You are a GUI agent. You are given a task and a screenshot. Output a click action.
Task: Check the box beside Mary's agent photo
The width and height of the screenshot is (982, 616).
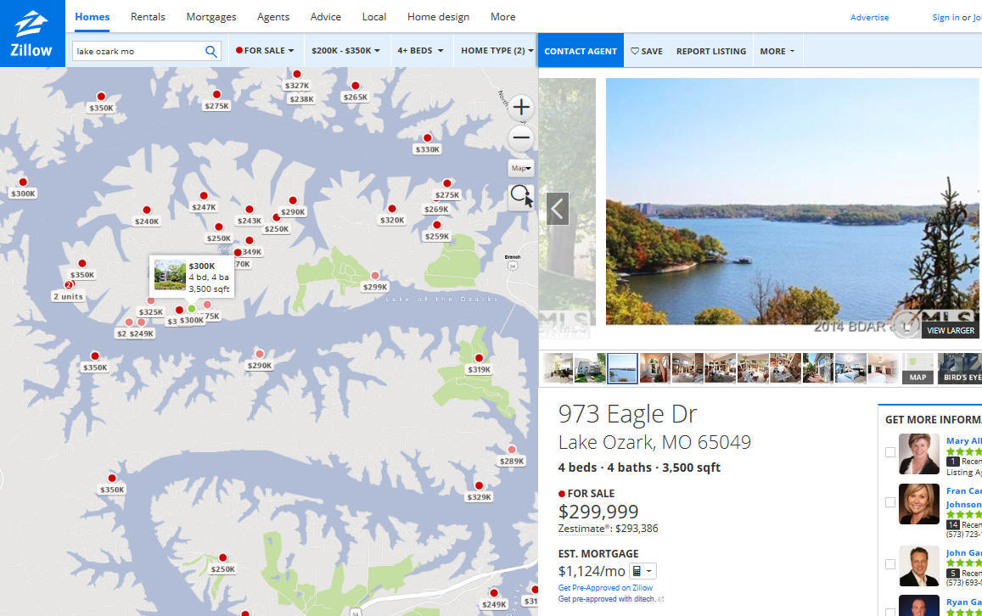(890, 452)
